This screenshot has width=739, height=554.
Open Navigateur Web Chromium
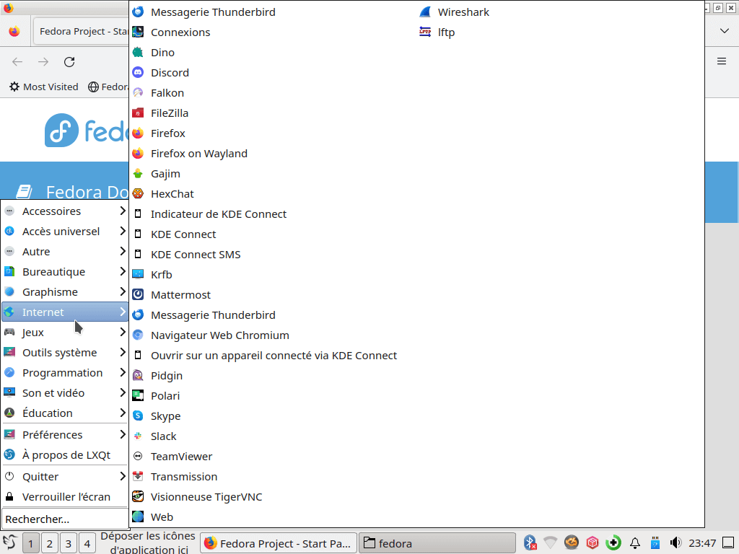coord(211,336)
